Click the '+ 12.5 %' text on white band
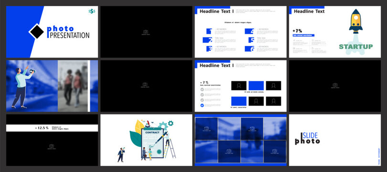 click(x=42, y=128)
